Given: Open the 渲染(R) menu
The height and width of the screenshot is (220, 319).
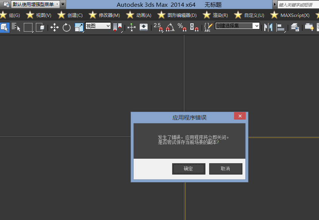Looking at the screenshot, I should click(220, 15).
